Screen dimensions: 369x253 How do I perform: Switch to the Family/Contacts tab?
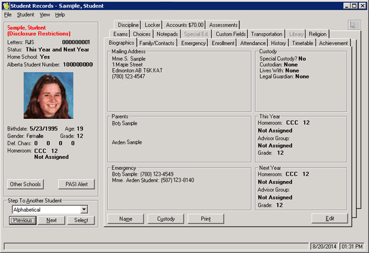tap(157, 43)
